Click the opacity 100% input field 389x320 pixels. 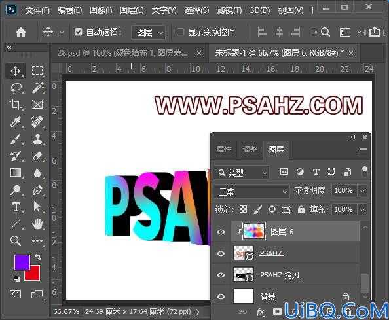coord(344,191)
